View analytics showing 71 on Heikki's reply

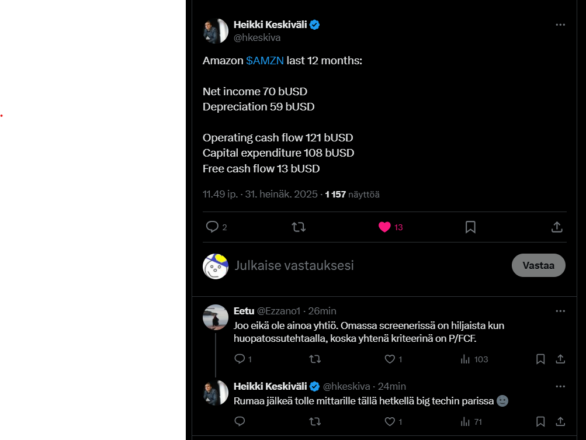pyautogui.click(x=471, y=422)
